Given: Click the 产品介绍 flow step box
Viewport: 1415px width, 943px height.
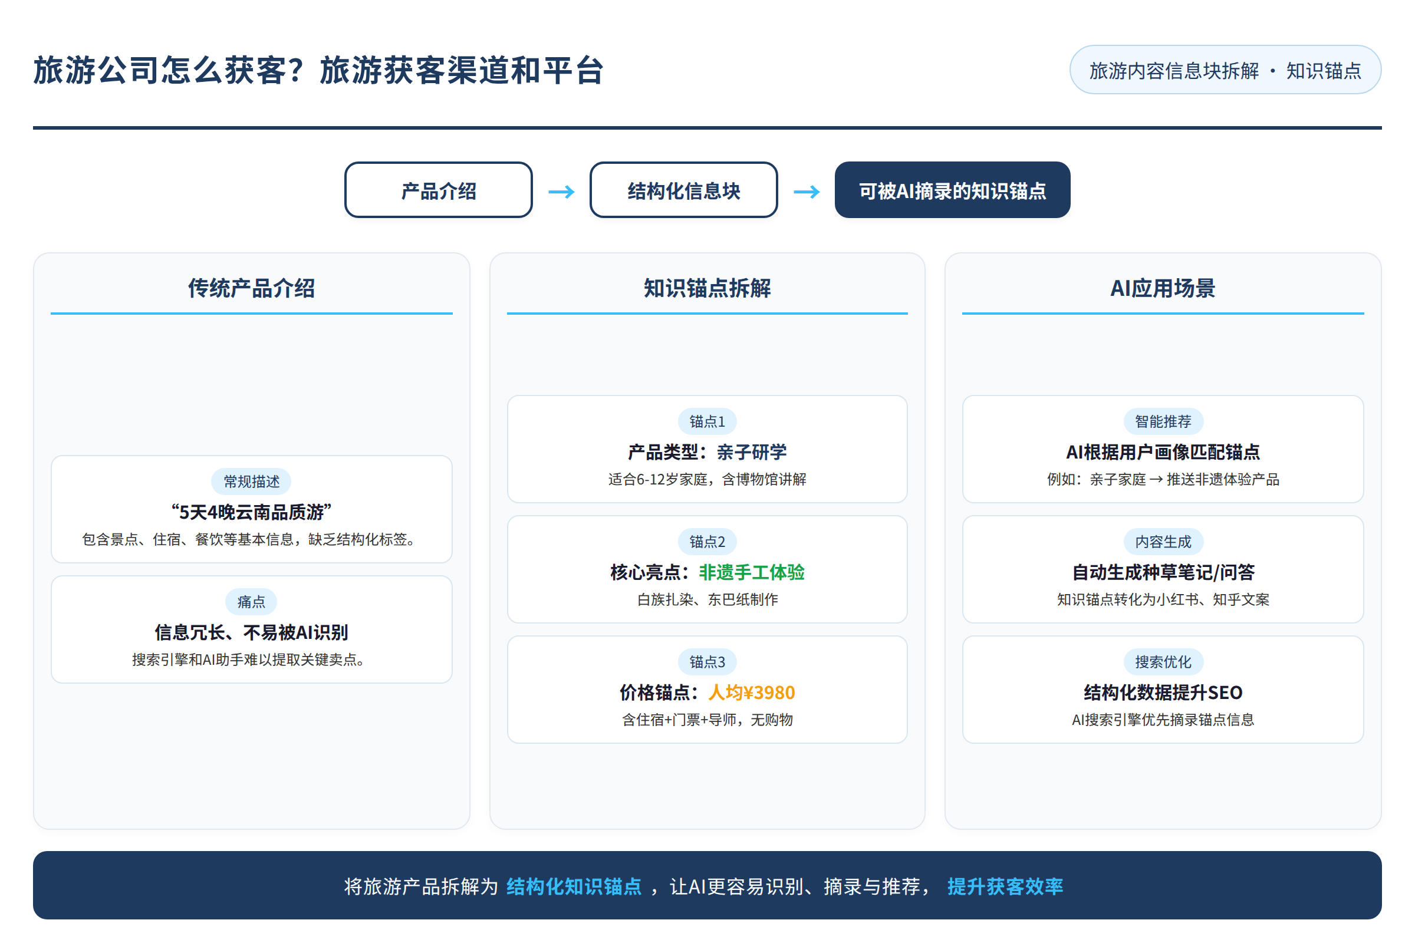Looking at the screenshot, I should [x=438, y=190].
